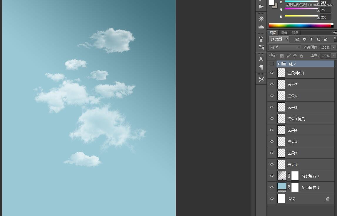Click the background color swatch
Screen dimensions: 337x216
coord(276,6)
